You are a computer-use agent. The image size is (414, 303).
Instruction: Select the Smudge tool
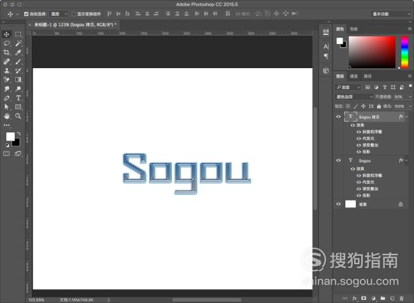click(x=6, y=89)
